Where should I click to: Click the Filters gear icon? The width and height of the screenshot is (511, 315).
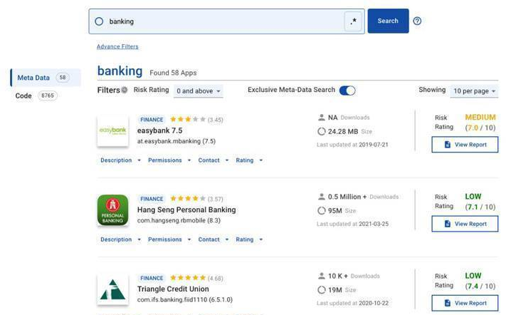125,91
